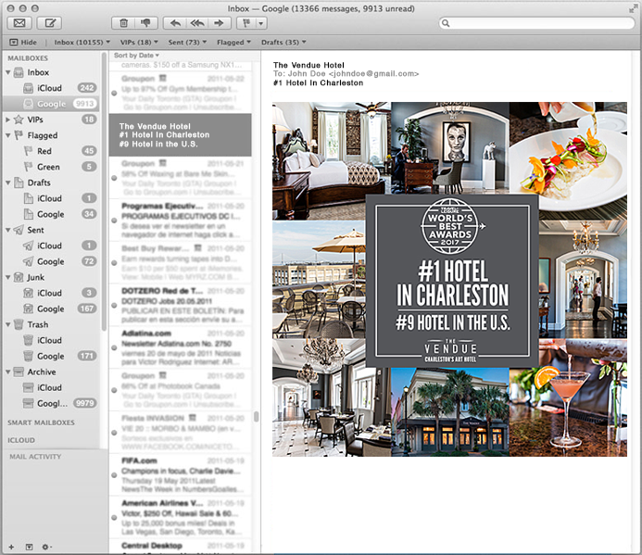Toggle the Mail Activity pane button
Viewport: 642px width, 555px height.
[29, 547]
